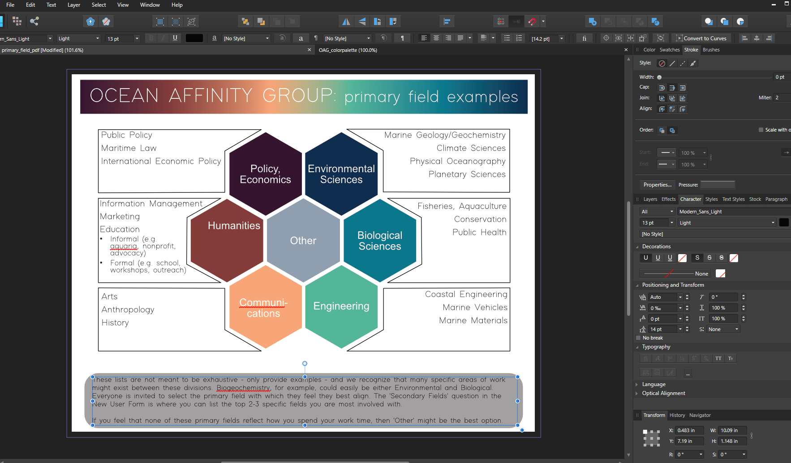Click the X position field in Transform

pyautogui.click(x=689, y=430)
